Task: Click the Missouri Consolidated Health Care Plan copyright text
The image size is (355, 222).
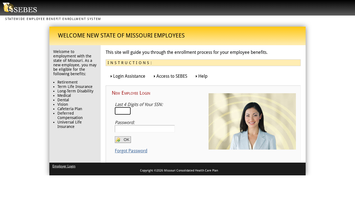Action: click(179, 171)
